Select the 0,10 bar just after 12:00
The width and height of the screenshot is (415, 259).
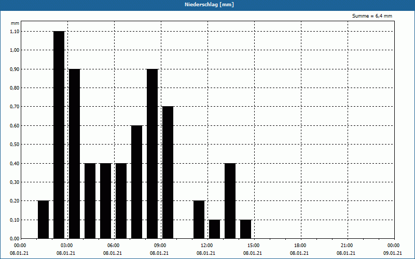[x=214, y=229]
